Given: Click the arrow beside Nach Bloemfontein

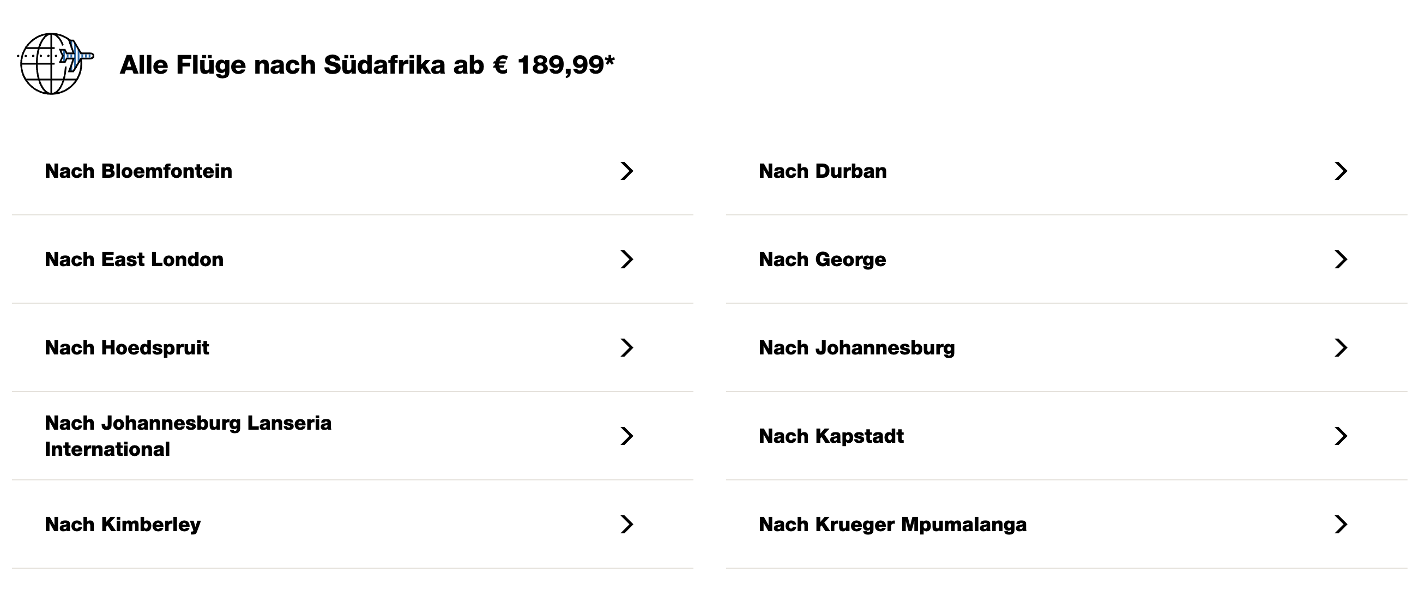Looking at the screenshot, I should 626,171.
